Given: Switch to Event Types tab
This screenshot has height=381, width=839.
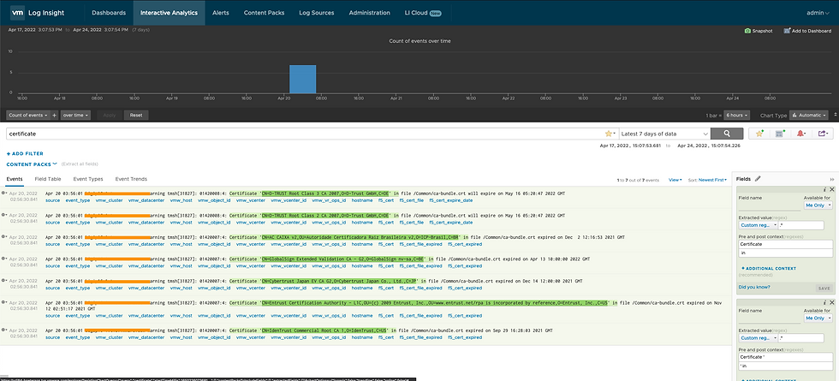Looking at the screenshot, I should click(x=87, y=179).
